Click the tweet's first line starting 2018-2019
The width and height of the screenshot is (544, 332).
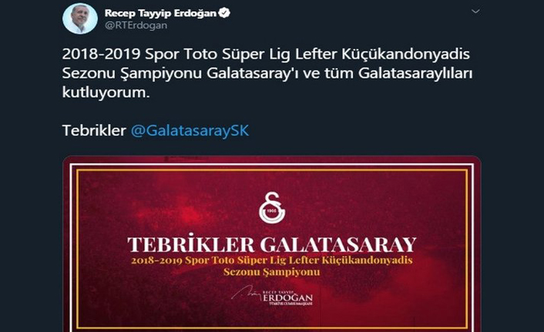point(266,55)
